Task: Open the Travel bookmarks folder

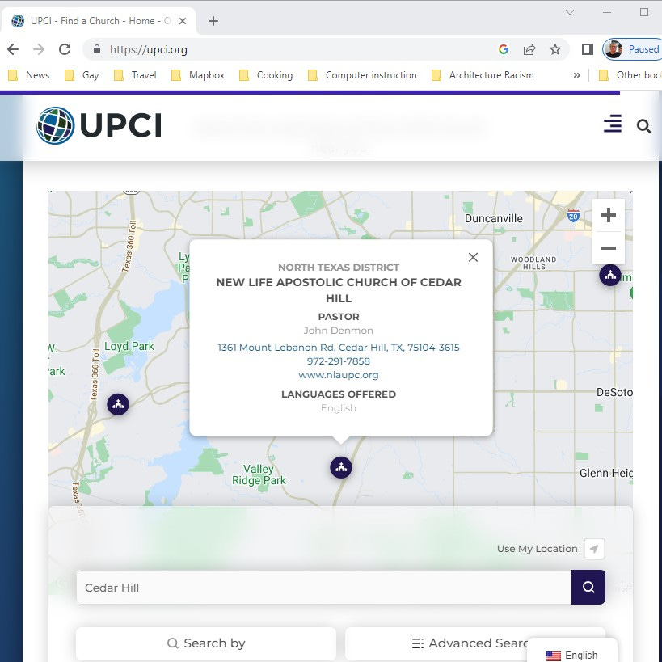Action: pyautogui.click(x=135, y=75)
